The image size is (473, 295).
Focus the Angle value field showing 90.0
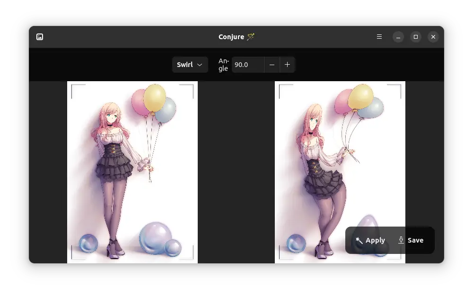coord(247,65)
